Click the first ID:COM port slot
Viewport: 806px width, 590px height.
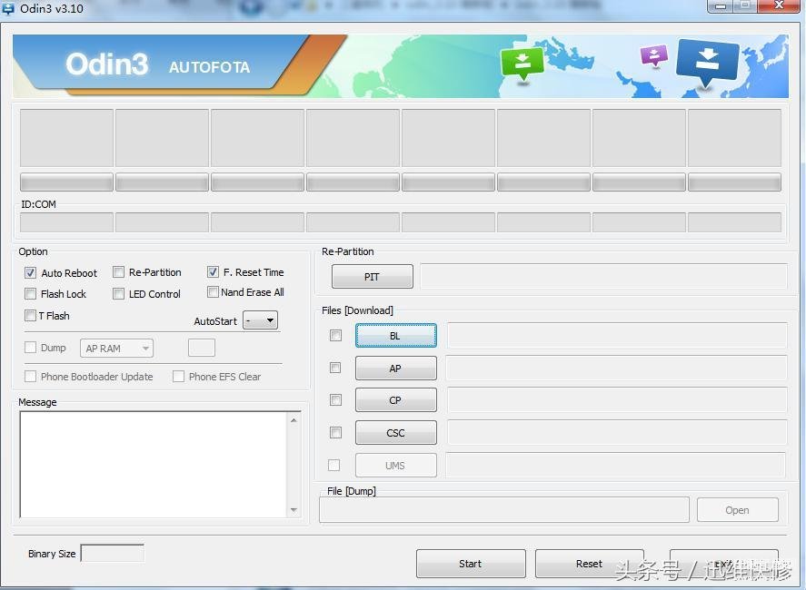pos(67,222)
